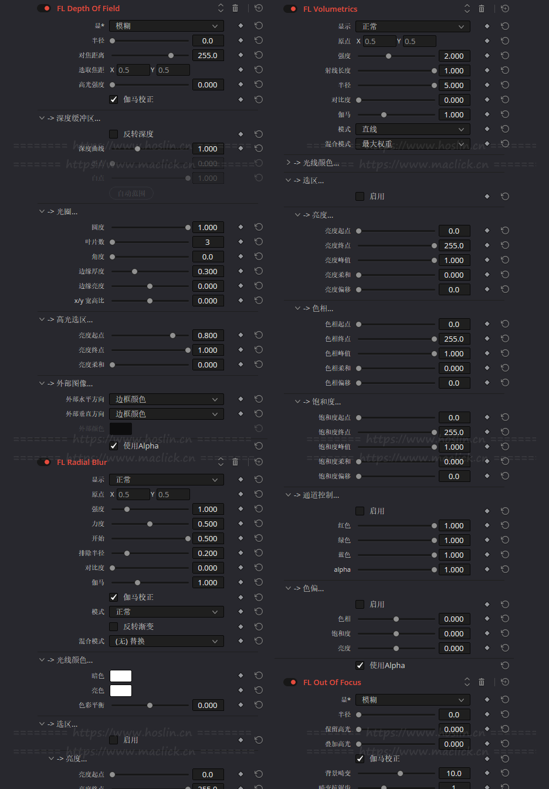Reset all FL Radial Blur controls
Image resolution: width=549 pixels, height=789 pixels.
pos(259,462)
